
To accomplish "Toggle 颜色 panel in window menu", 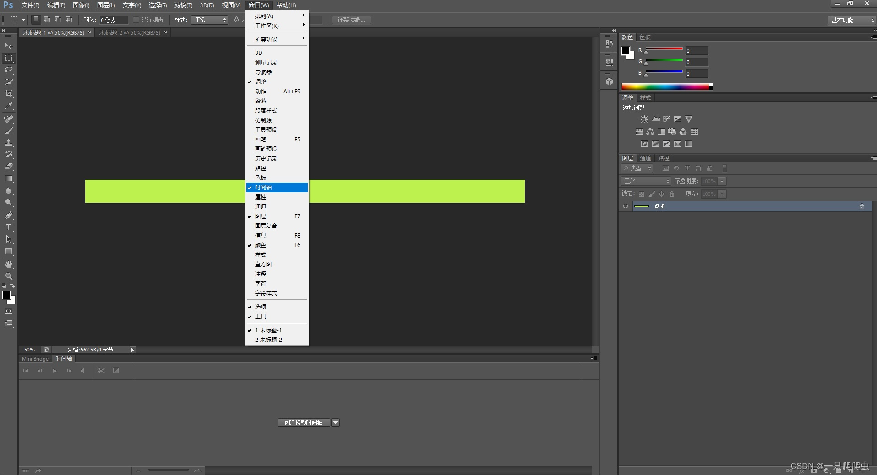I will pos(277,245).
